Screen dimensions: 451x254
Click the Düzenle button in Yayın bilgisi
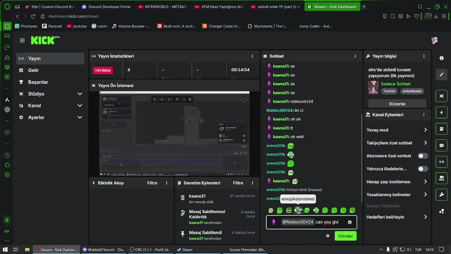click(397, 104)
